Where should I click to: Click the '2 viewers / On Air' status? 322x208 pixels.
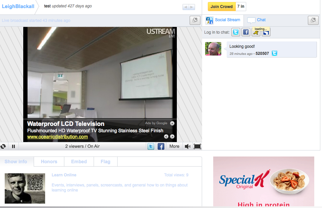(x=82, y=146)
